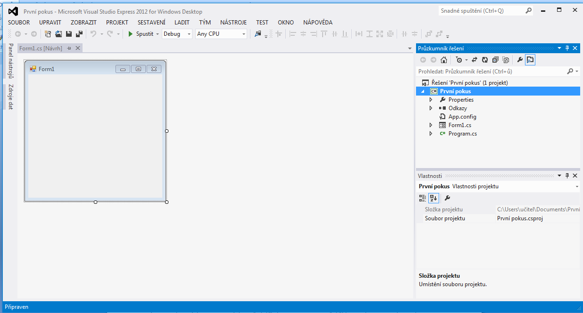The image size is (583, 313).
Task: Open the NÁPOVĚDA menu
Action: (x=318, y=22)
